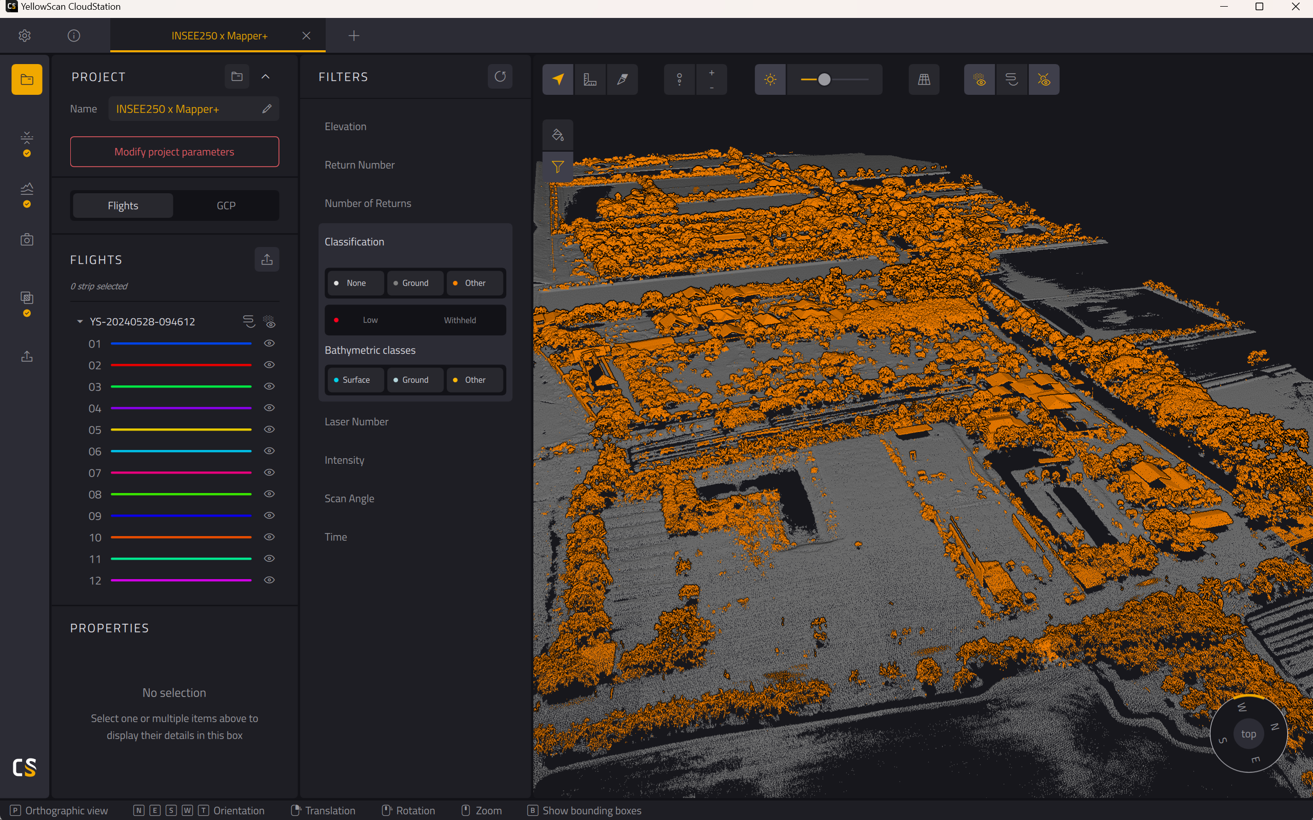Screen dimensions: 1313x820
Task: Collapse the Project panel chevron
Action: click(265, 76)
